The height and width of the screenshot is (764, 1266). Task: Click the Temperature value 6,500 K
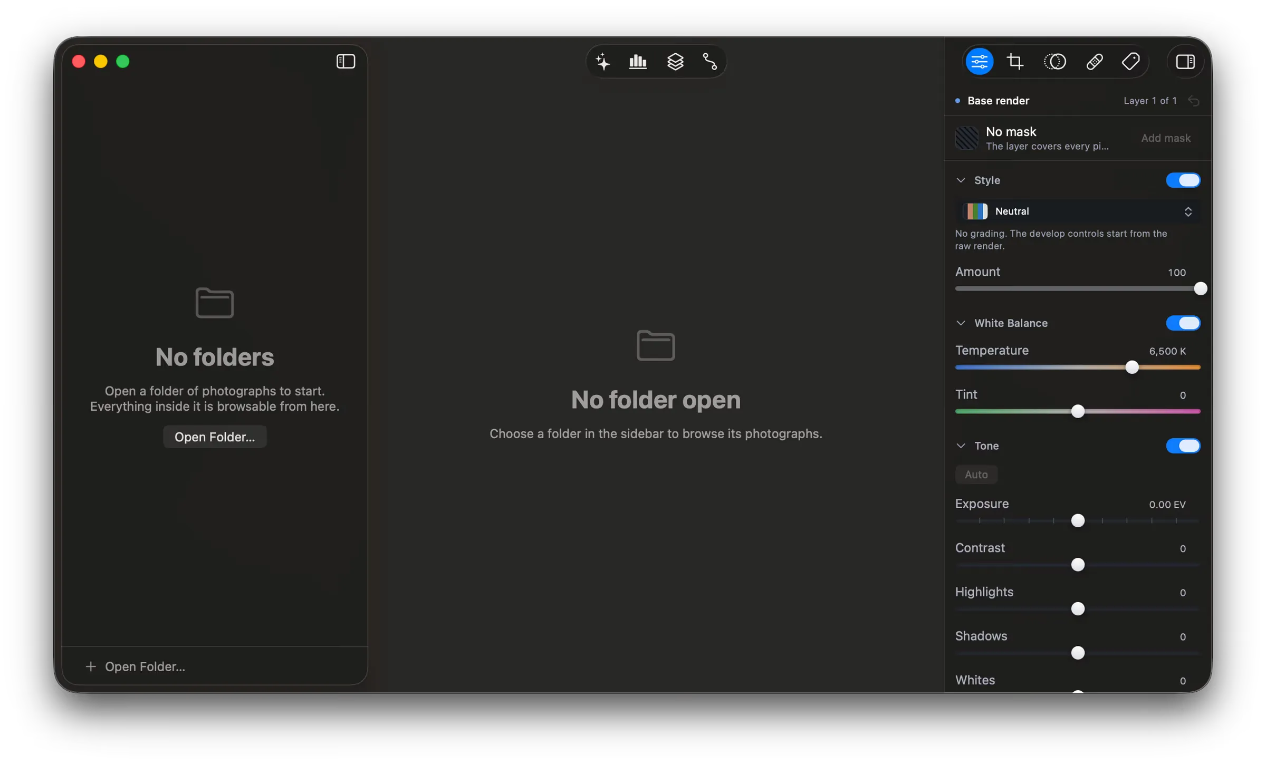(x=1167, y=351)
